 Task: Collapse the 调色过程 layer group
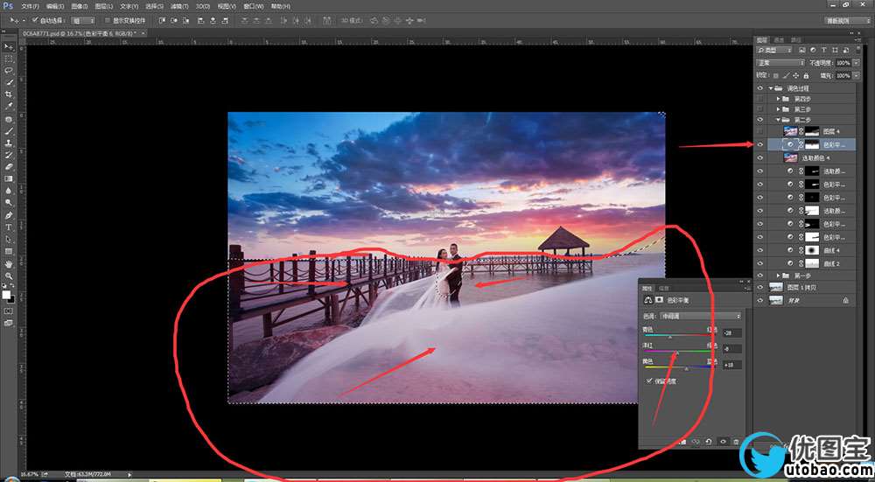tap(771, 88)
